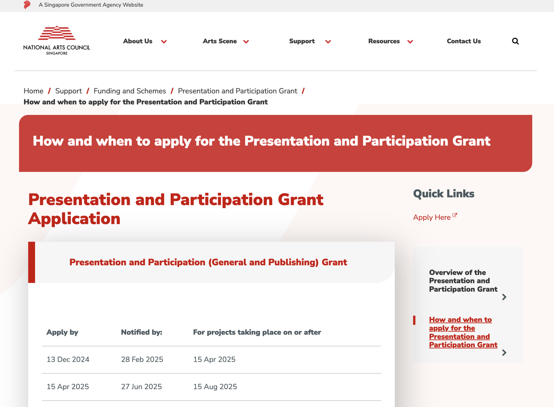Click arrow next to How and when link

(x=504, y=352)
